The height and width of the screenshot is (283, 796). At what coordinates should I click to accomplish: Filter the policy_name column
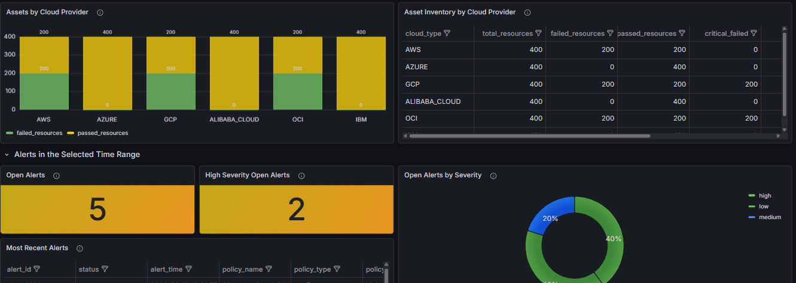click(269, 269)
